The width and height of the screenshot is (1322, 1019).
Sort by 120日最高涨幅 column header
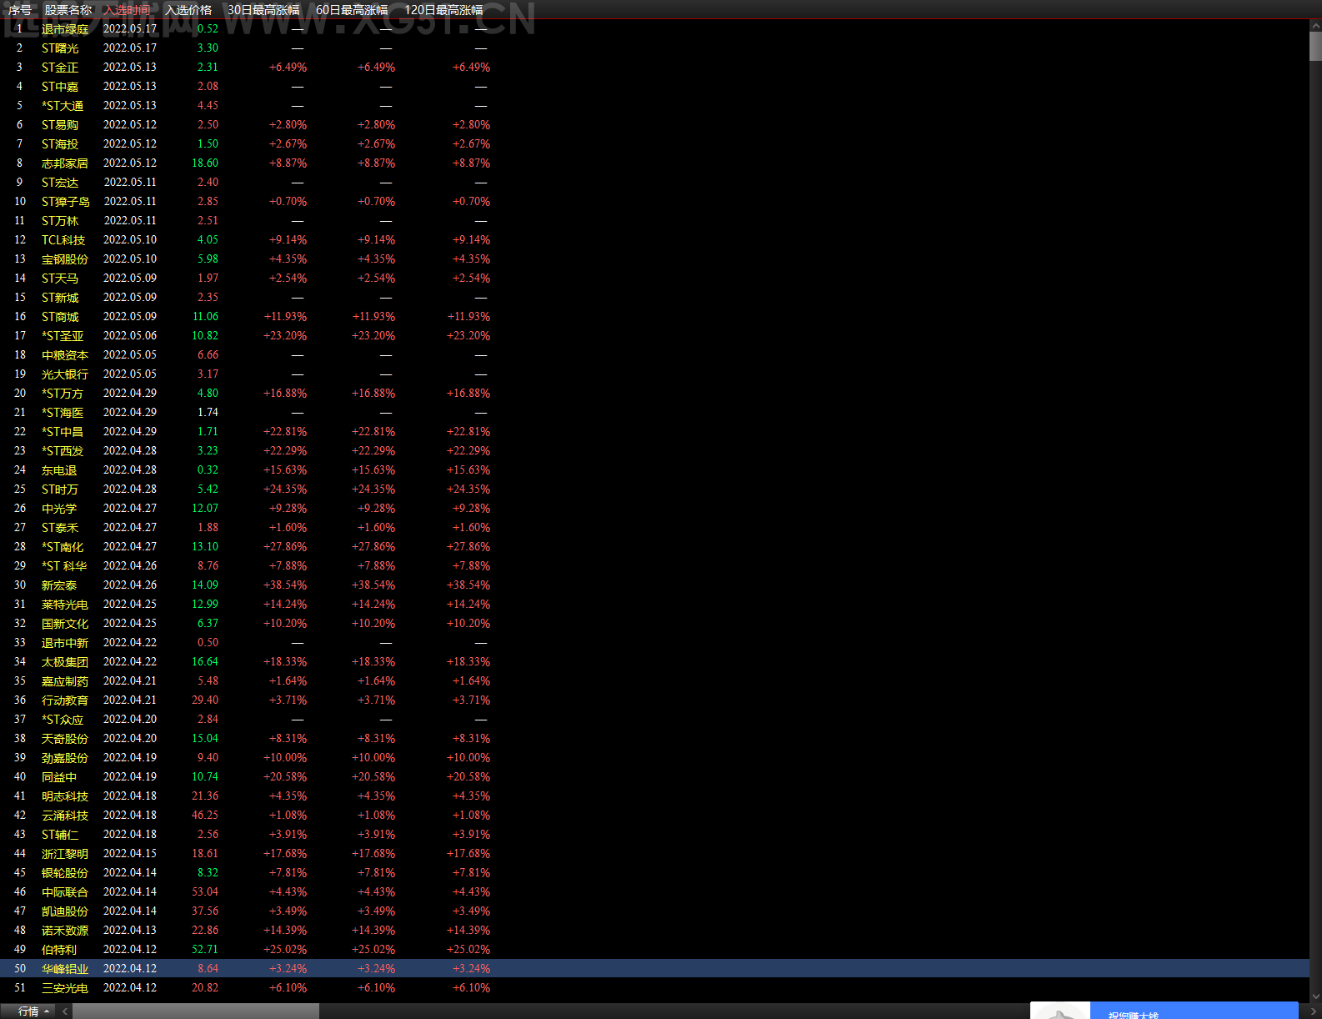(x=443, y=10)
